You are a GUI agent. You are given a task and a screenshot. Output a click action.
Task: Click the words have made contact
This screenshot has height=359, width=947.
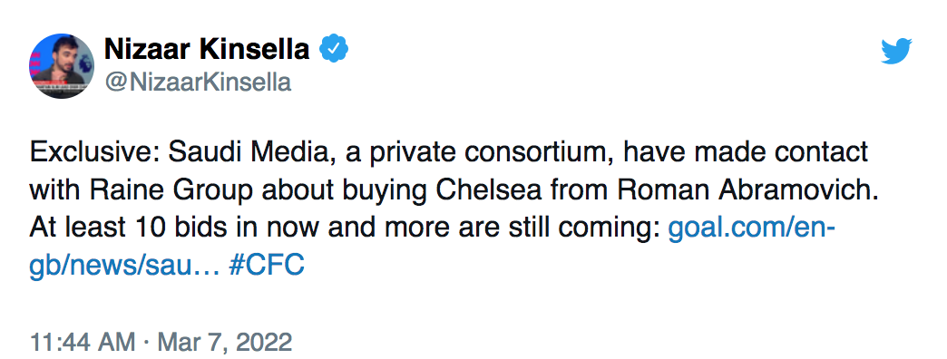746,152
